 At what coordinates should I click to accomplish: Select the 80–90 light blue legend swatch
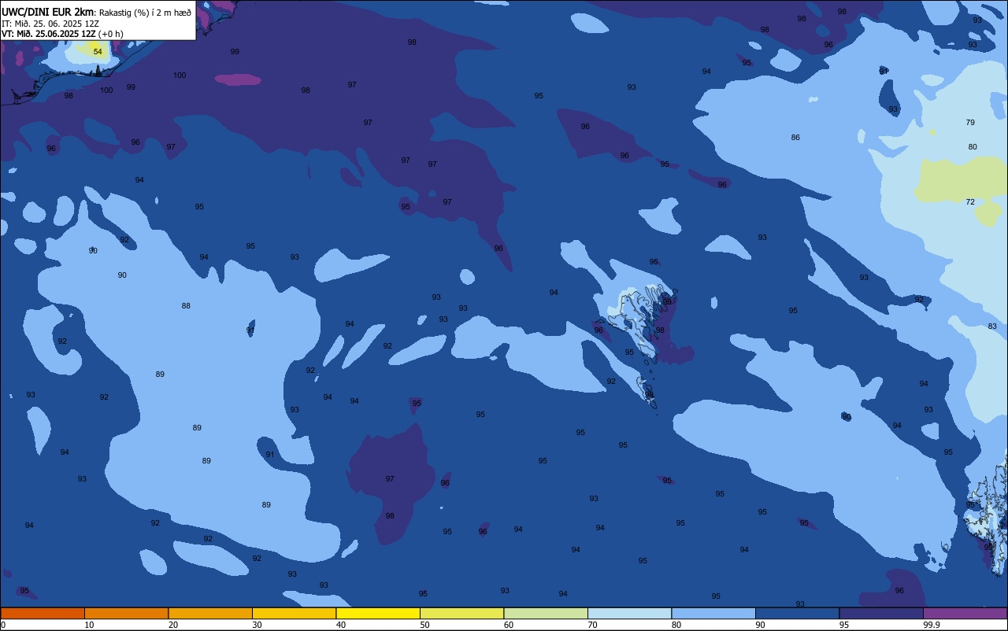point(713,613)
